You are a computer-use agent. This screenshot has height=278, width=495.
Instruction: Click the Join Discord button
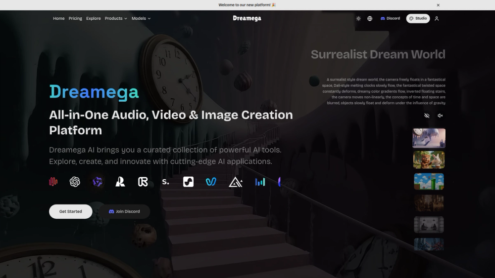click(124, 211)
